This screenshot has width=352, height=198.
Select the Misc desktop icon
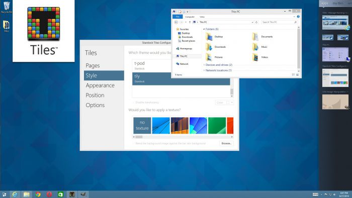pos(6,26)
